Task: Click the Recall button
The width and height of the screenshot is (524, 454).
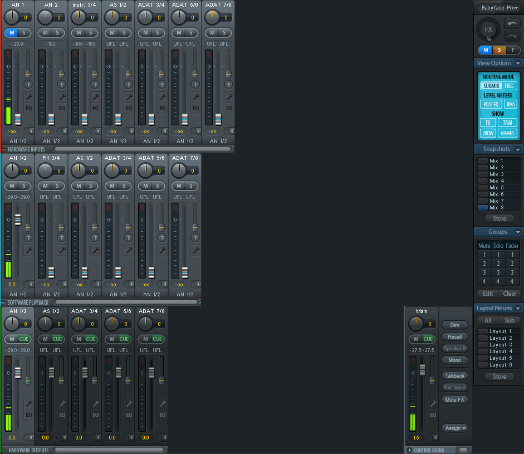Action: tap(455, 336)
